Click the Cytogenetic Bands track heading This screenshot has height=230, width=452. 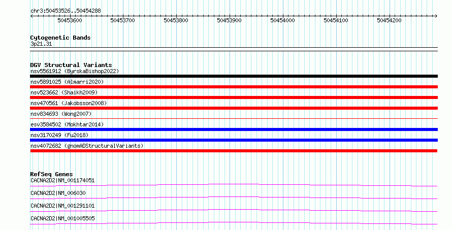[60, 38]
